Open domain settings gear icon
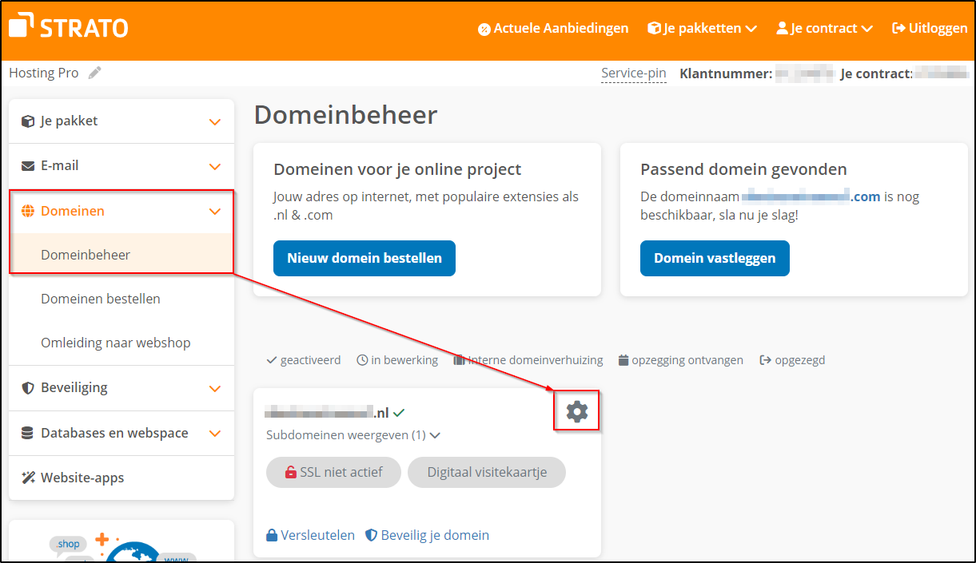This screenshot has width=976, height=563. tap(576, 411)
